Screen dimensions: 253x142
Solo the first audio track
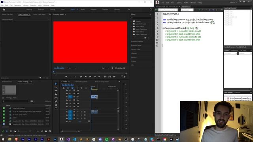(81, 112)
